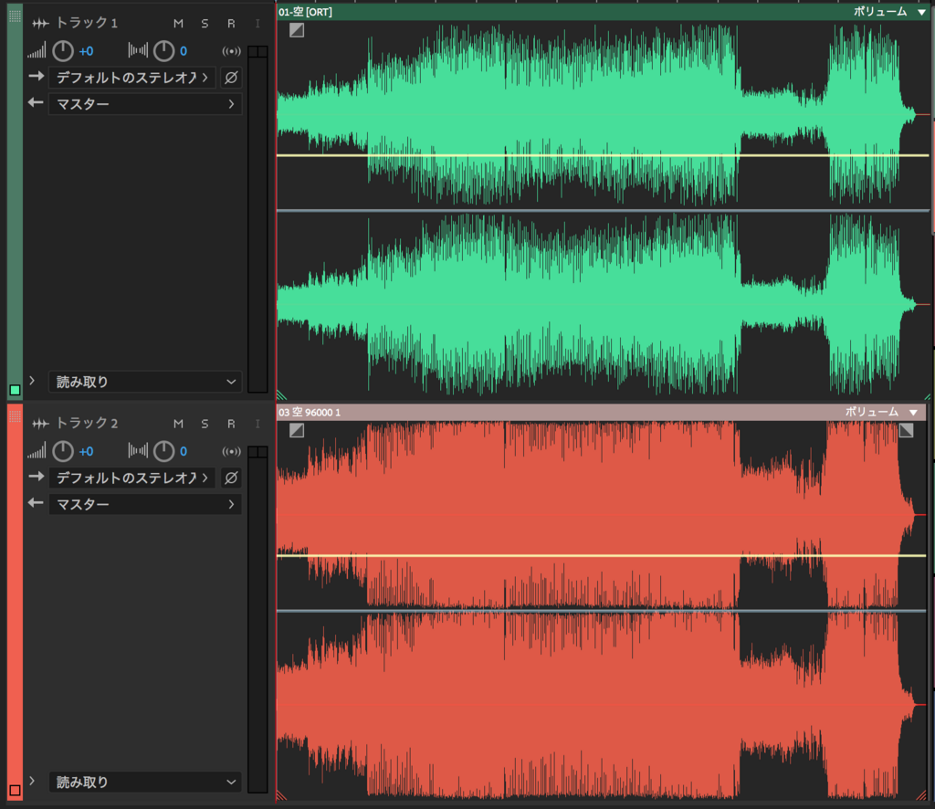Click yellow volume envelope on red clip
Image resolution: width=935 pixels, height=809 pixels.
601,556
